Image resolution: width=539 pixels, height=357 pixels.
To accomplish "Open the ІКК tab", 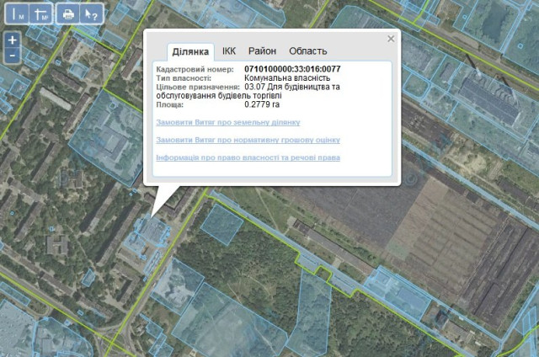I will 228,51.
